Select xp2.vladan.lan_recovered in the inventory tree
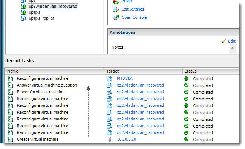245x149 pixels. click(x=53, y=6)
